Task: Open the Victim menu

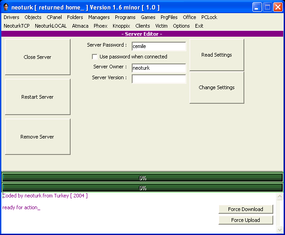Action: (x=161, y=26)
